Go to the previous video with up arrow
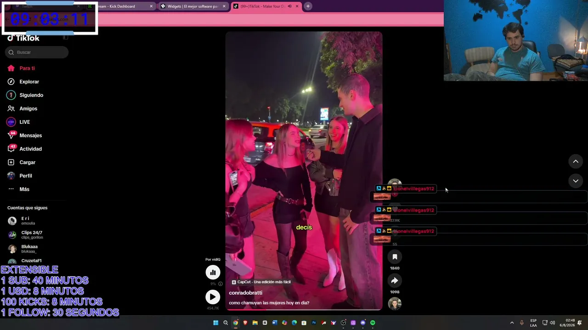Viewport: 588px width, 330px height. click(x=576, y=161)
